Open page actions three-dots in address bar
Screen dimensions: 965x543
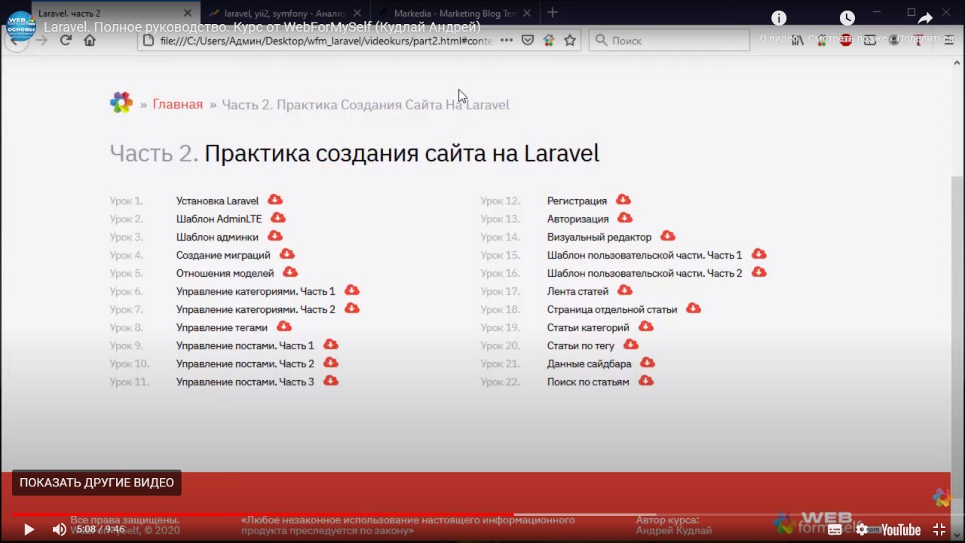point(507,41)
